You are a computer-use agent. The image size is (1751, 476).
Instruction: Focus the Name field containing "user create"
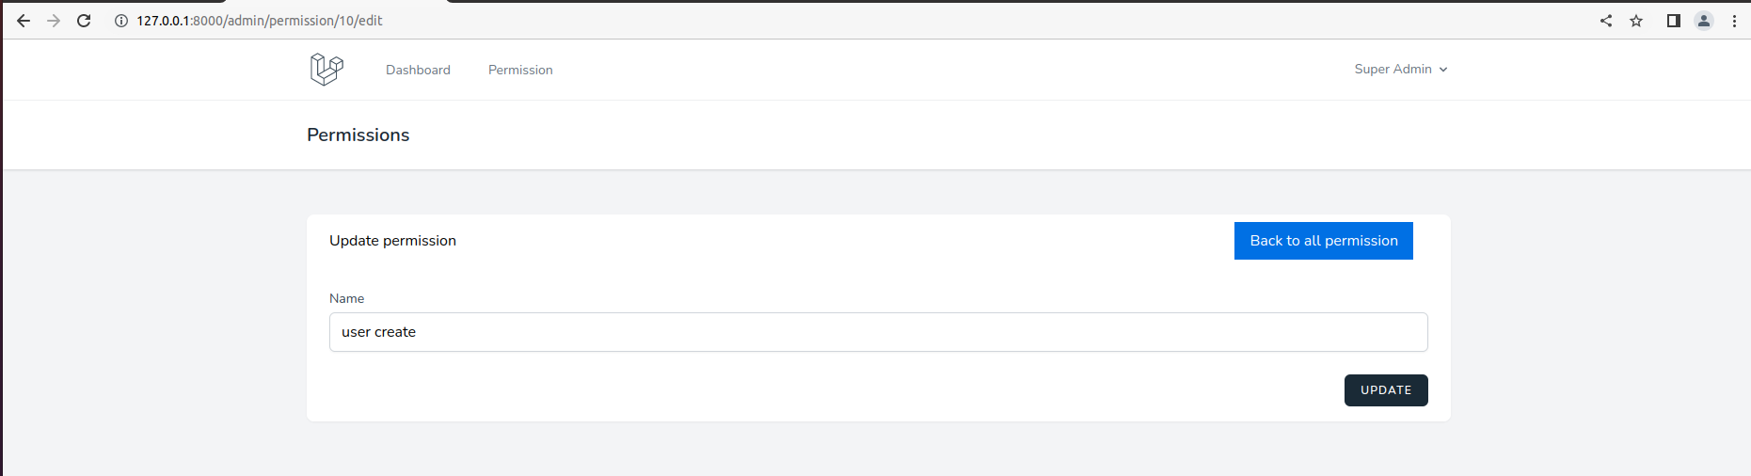(x=878, y=332)
